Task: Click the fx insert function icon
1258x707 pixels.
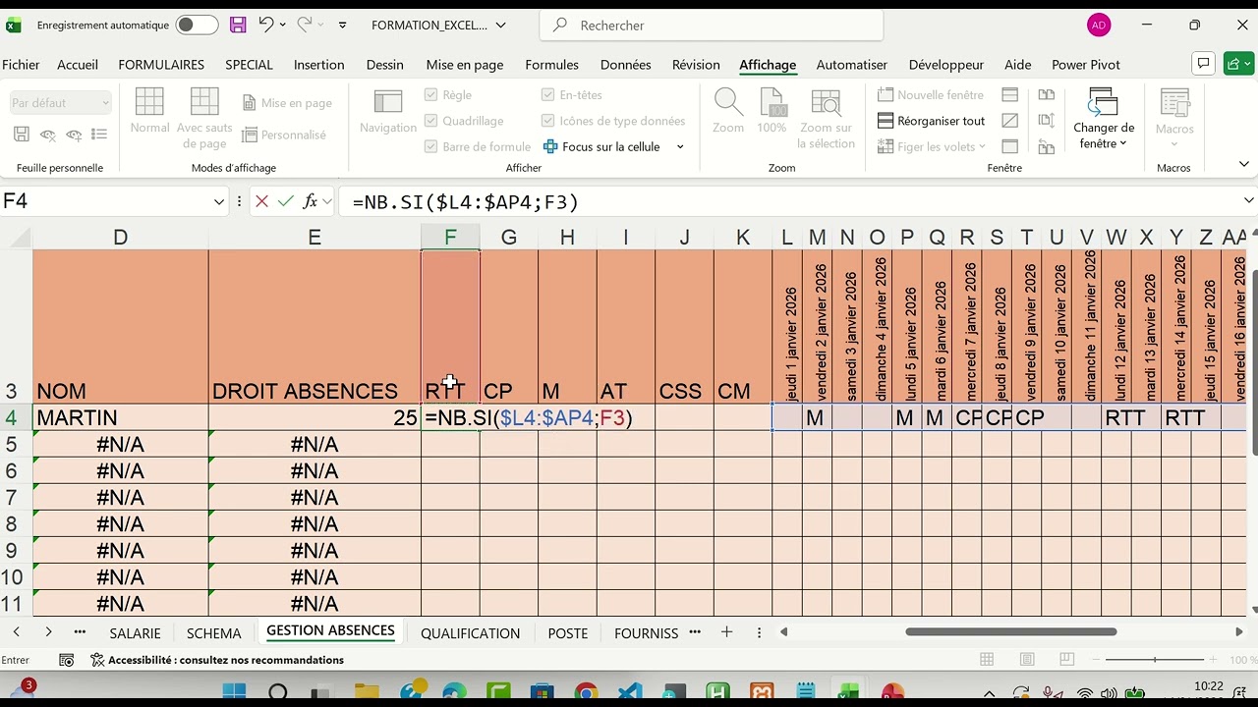Action: pyautogui.click(x=311, y=201)
